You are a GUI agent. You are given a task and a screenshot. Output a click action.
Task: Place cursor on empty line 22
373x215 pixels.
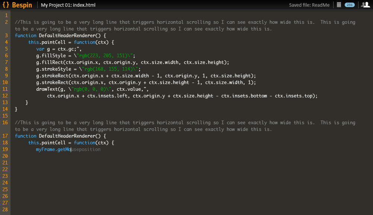click(x=112, y=170)
